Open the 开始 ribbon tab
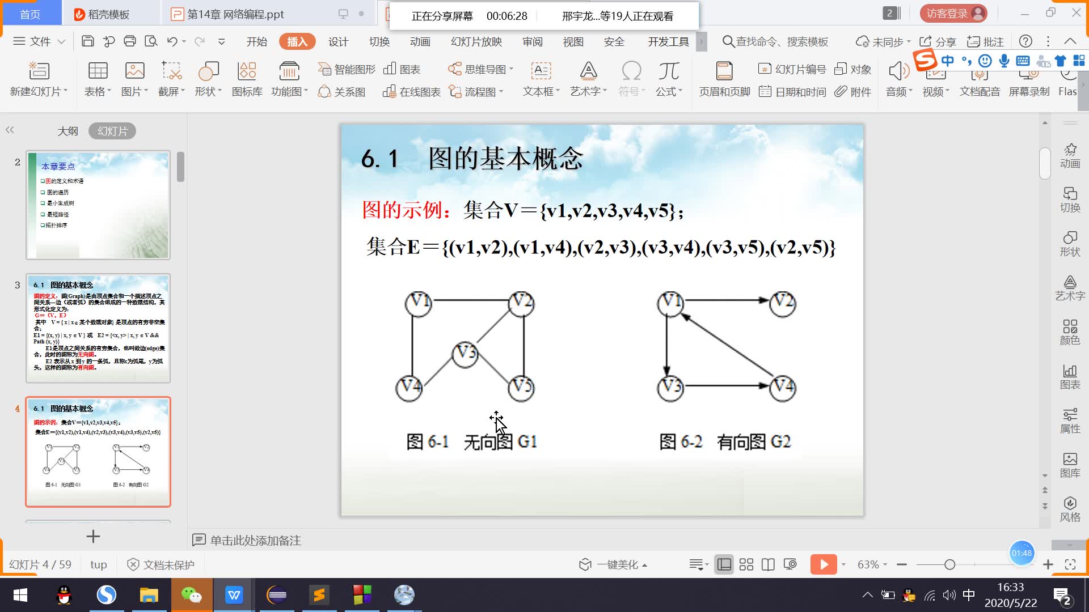The image size is (1089, 612). [257, 41]
